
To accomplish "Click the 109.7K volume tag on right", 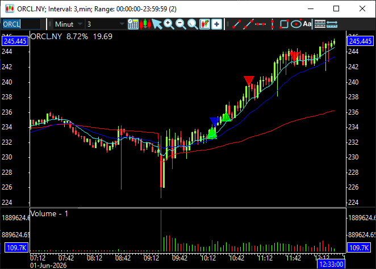I will [359, 247].
